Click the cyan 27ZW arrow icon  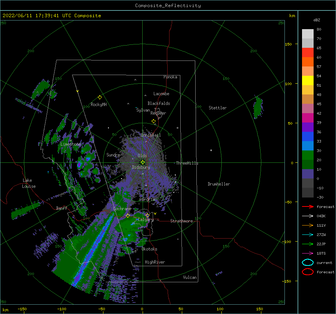[x=308, y=235]
